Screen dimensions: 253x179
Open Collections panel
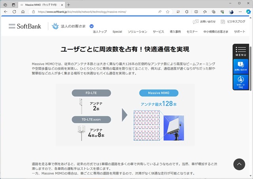tap(213, 12)
